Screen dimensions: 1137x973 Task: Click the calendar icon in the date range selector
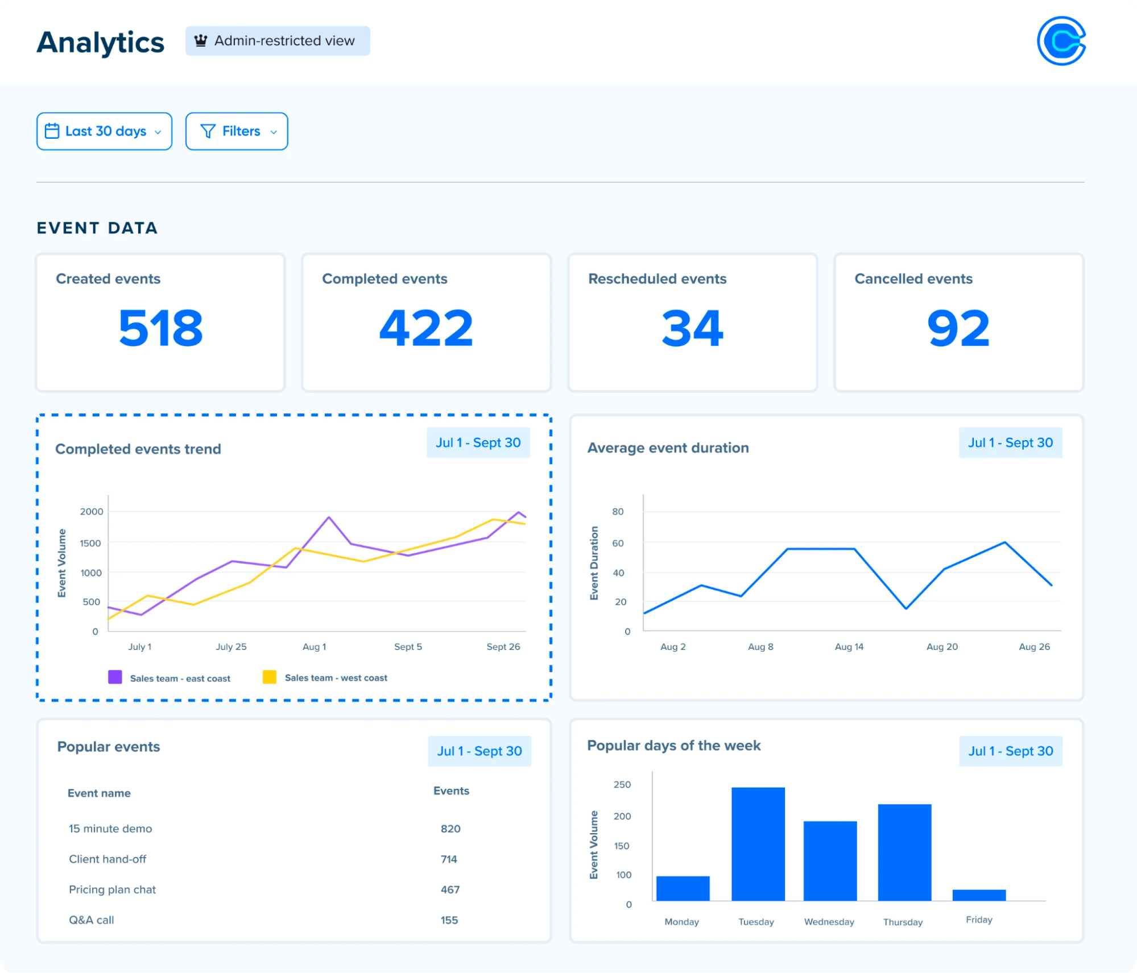coord(52,131)
